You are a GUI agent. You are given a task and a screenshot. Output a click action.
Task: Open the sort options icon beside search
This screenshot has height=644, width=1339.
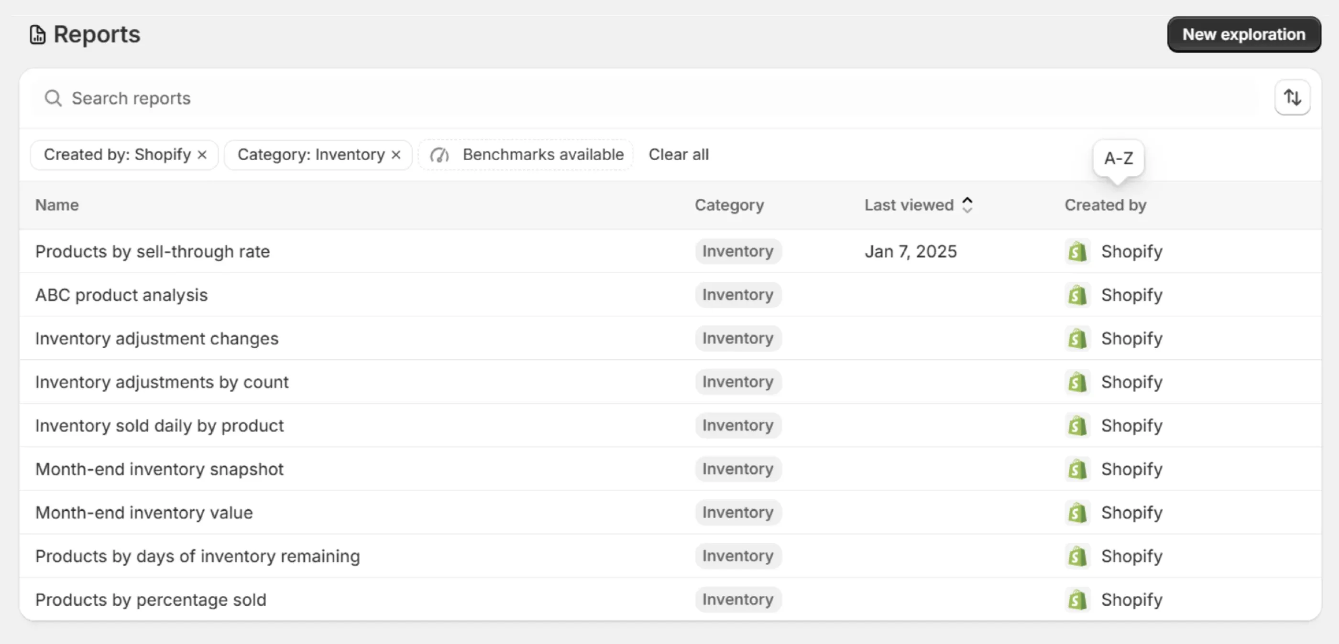coord(1293,97)
